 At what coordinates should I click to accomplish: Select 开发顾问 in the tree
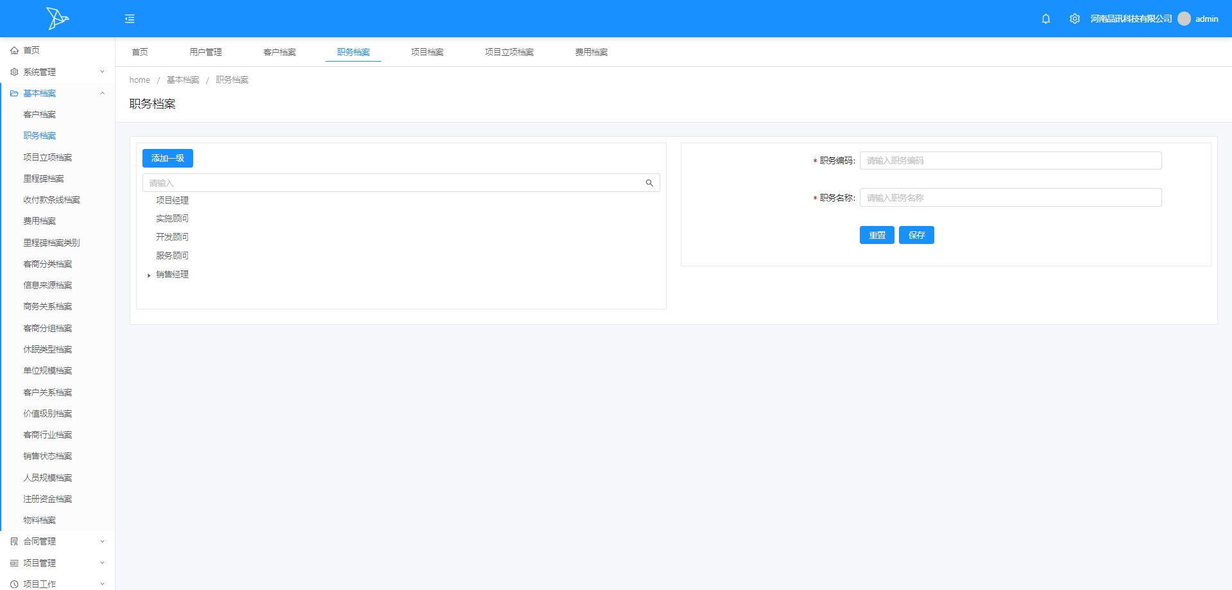173,237
